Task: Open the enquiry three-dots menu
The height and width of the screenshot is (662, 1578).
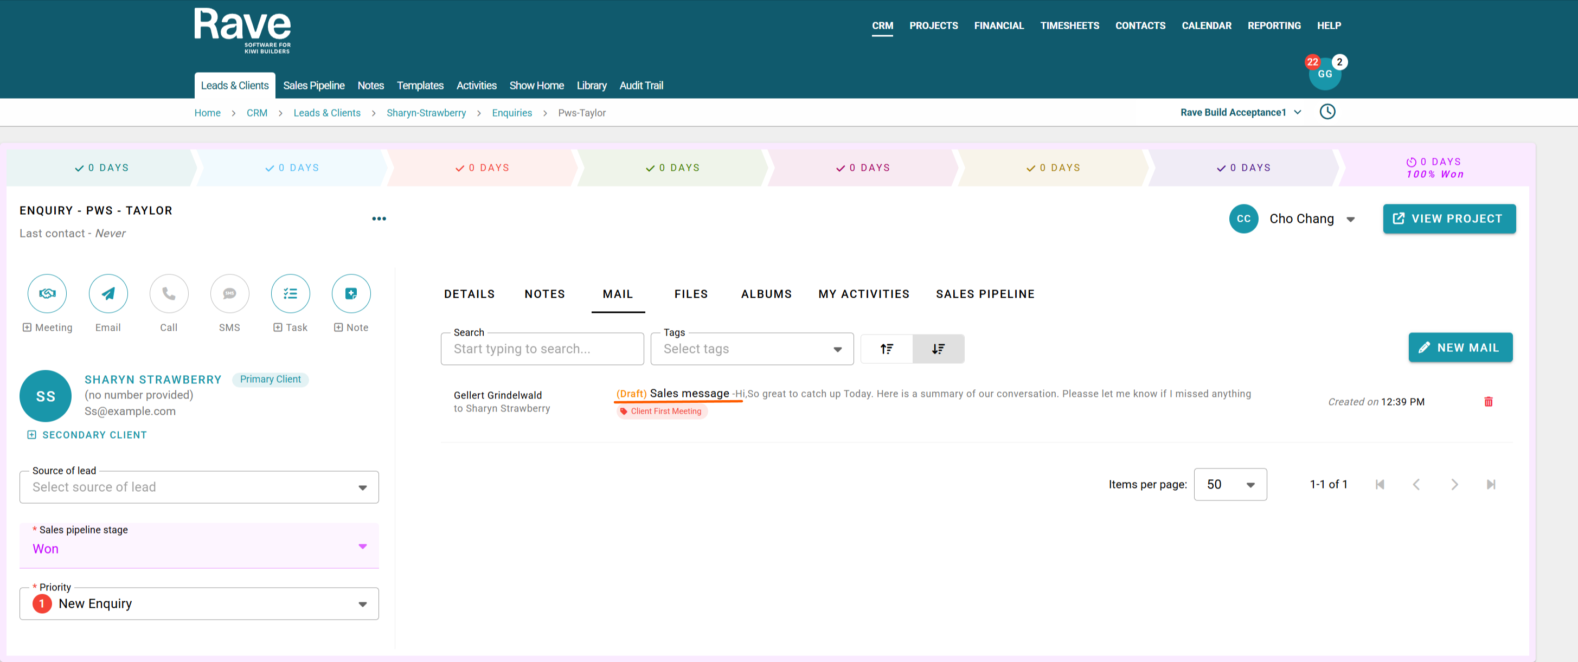Action: click(x=379, y=218)
